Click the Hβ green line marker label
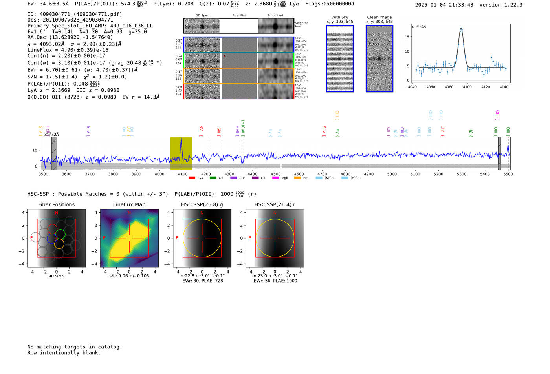 click(471, 132)
